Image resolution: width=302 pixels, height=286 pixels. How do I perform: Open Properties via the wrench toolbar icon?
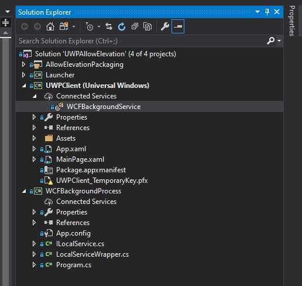coord(165,26)
